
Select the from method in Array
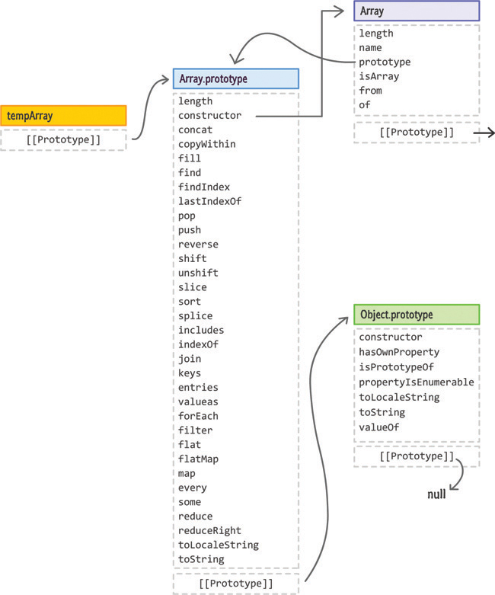coord(371,91)
